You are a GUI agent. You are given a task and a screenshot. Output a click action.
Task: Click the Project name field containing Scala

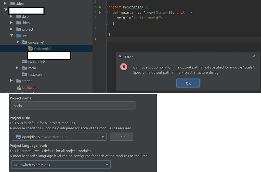click(x=73, y=106)
